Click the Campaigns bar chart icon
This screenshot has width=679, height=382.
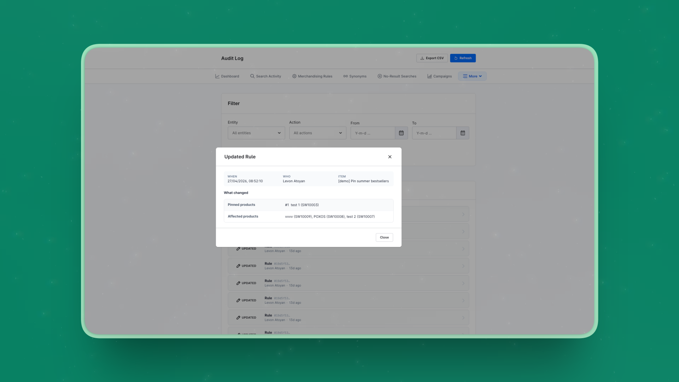click(429, 76)
